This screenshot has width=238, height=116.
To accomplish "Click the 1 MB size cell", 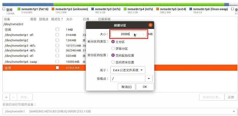I will pyautogui.click(x=69, y=29).
